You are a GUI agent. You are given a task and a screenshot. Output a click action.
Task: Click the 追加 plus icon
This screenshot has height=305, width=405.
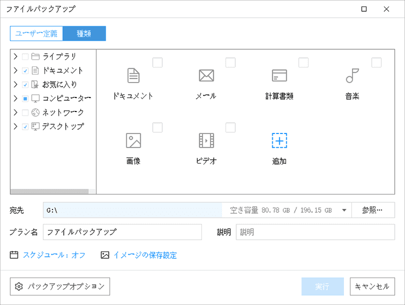coord(279,140)
